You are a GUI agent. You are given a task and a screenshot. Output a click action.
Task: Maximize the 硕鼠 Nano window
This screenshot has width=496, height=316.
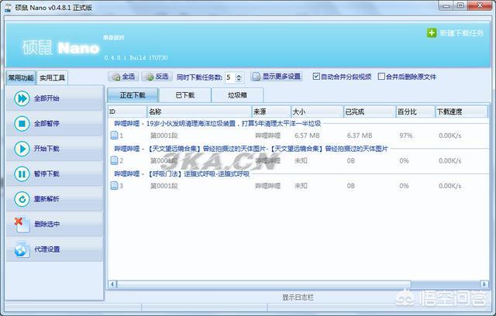460,5
